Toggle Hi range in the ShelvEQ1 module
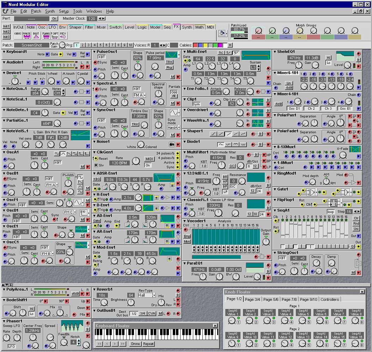372x352 pixels. pyautogui.click(x=328, y=57)
